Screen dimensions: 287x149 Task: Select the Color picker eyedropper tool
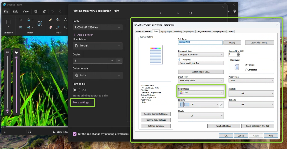[58, 27]
